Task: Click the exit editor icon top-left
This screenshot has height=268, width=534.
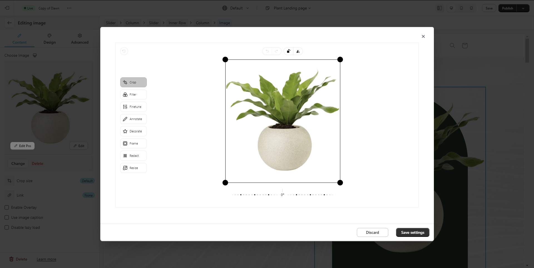Action: click(7, 8)
